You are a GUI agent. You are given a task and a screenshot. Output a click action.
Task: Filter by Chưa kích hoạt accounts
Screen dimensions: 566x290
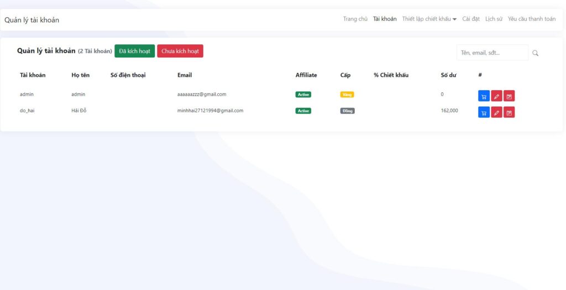(x=180, y=51)
